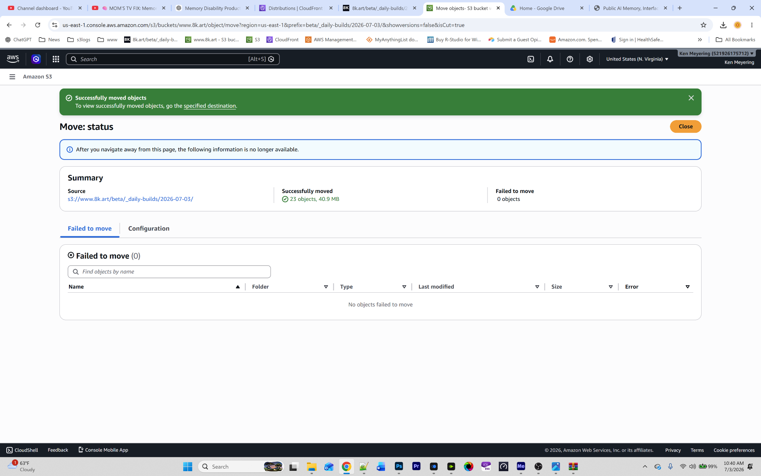The height and width of the screenshot is (476, 761).
Task: Sort by the Last modified column arrow
Action: (x=537, y=287)
